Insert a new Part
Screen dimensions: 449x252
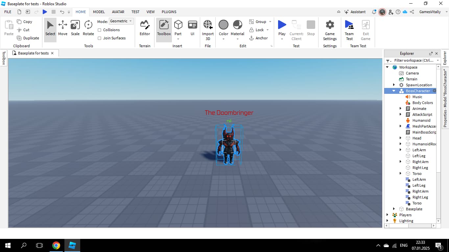[x=178, y=28]
